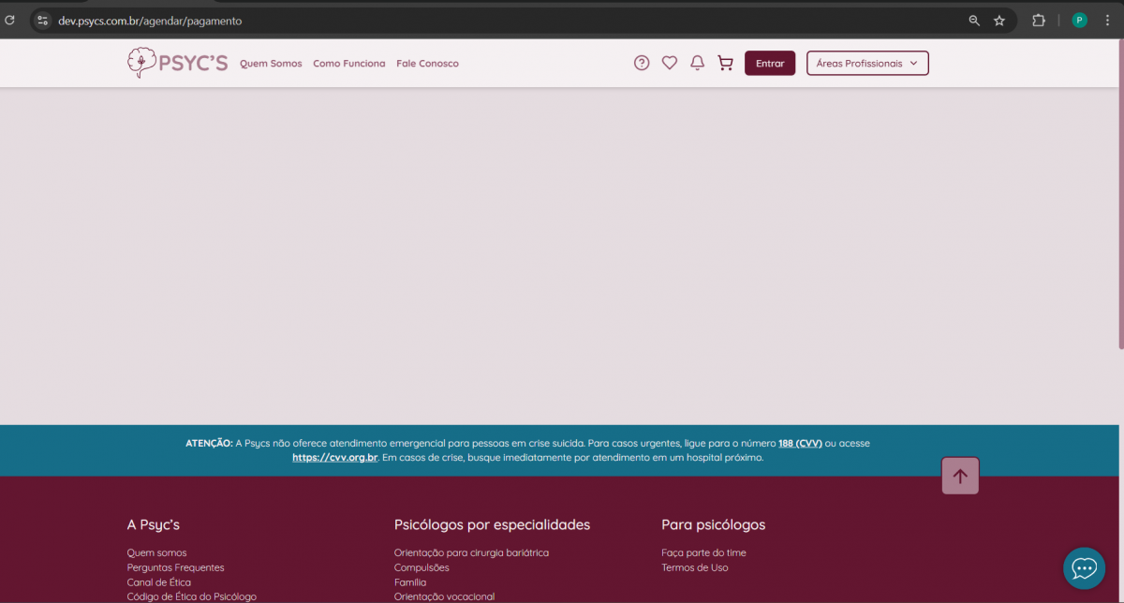This screenshot has width=1124, height=603.
Task: View site information in address bar
Action: point(42,21)
